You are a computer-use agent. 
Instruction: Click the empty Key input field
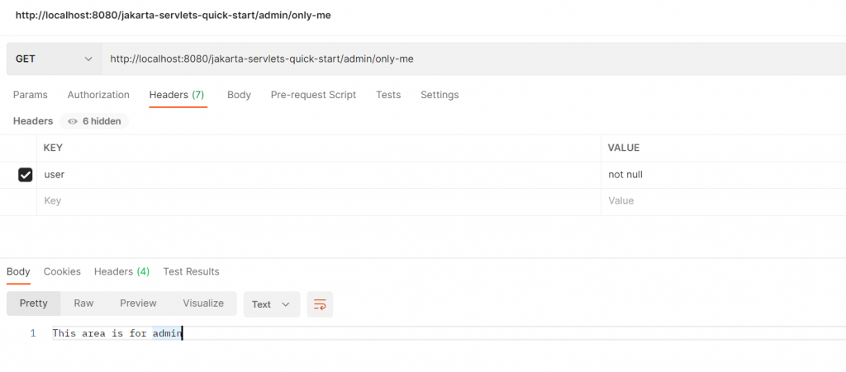318,201
